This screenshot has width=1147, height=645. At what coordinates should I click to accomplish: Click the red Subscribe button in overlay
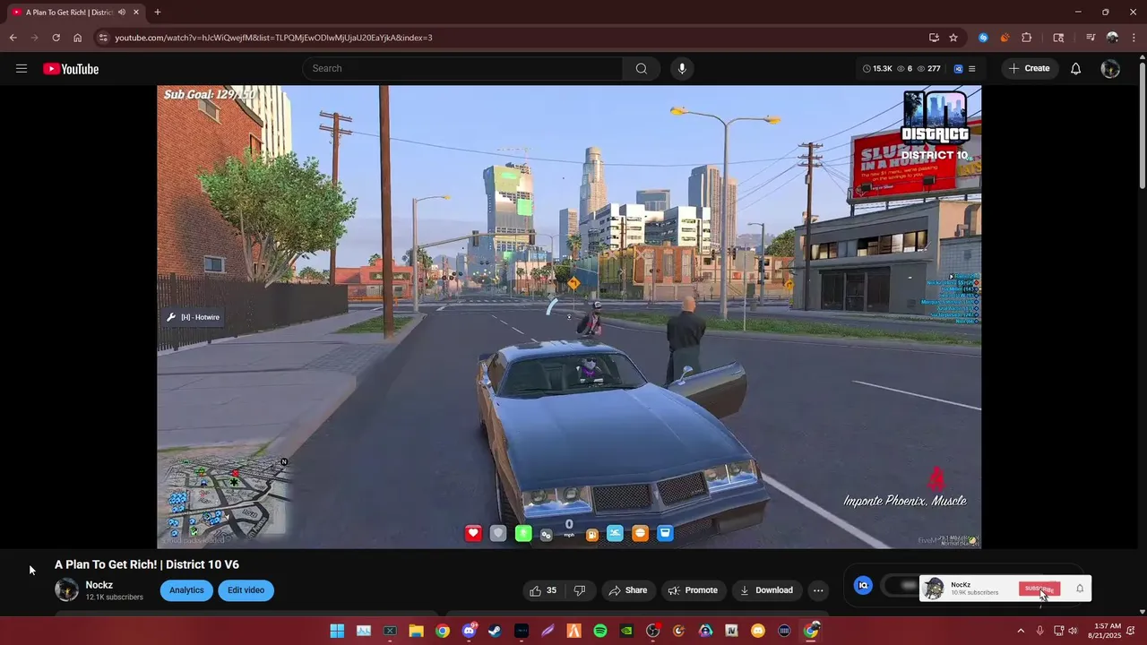click(1039, 589)
